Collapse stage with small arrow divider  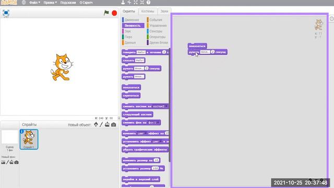[x=119, y=118]
